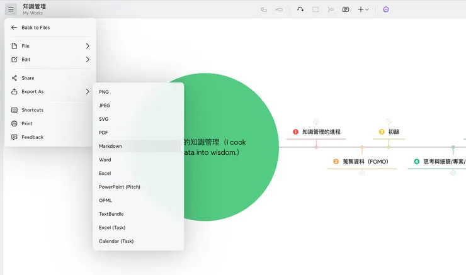Click the boundary toolbar icon
The height and width of the screenshot is (275, 466).
[315, 9]
